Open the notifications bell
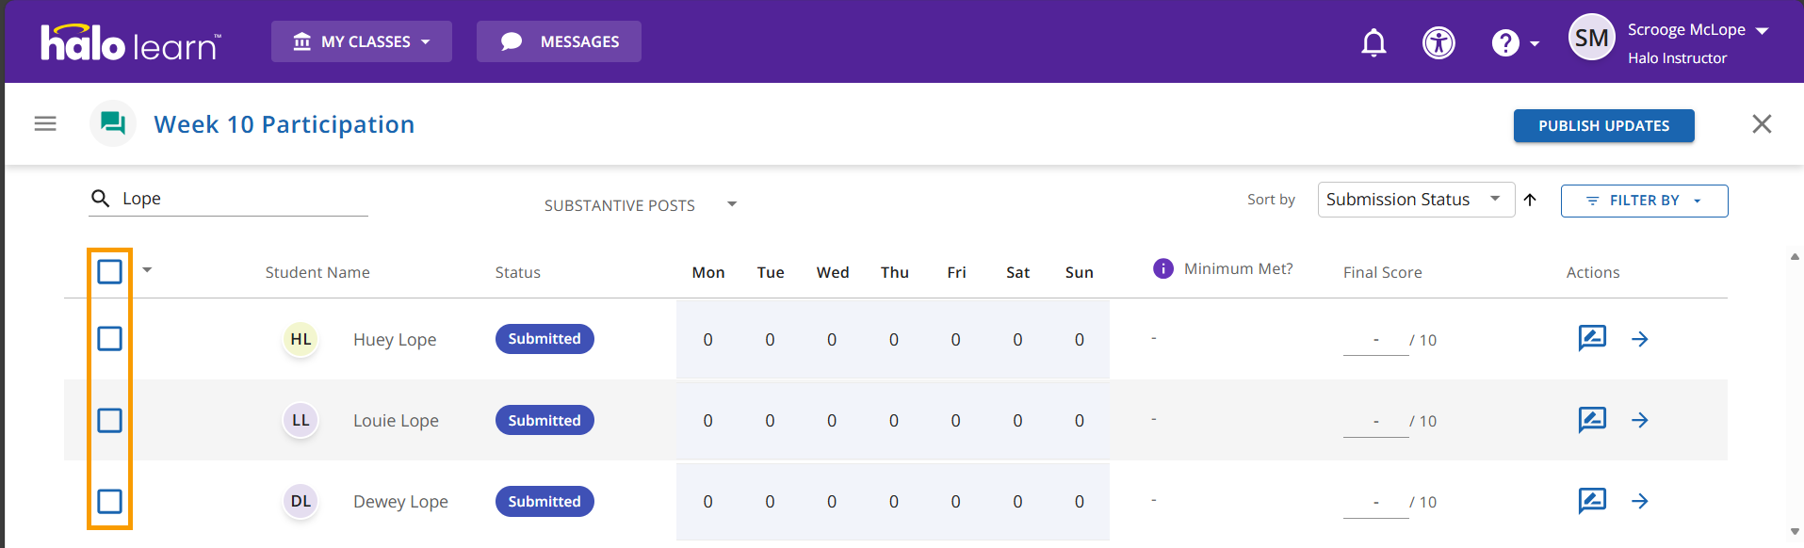The image size is (1804, 548). tap(1373, 42)
